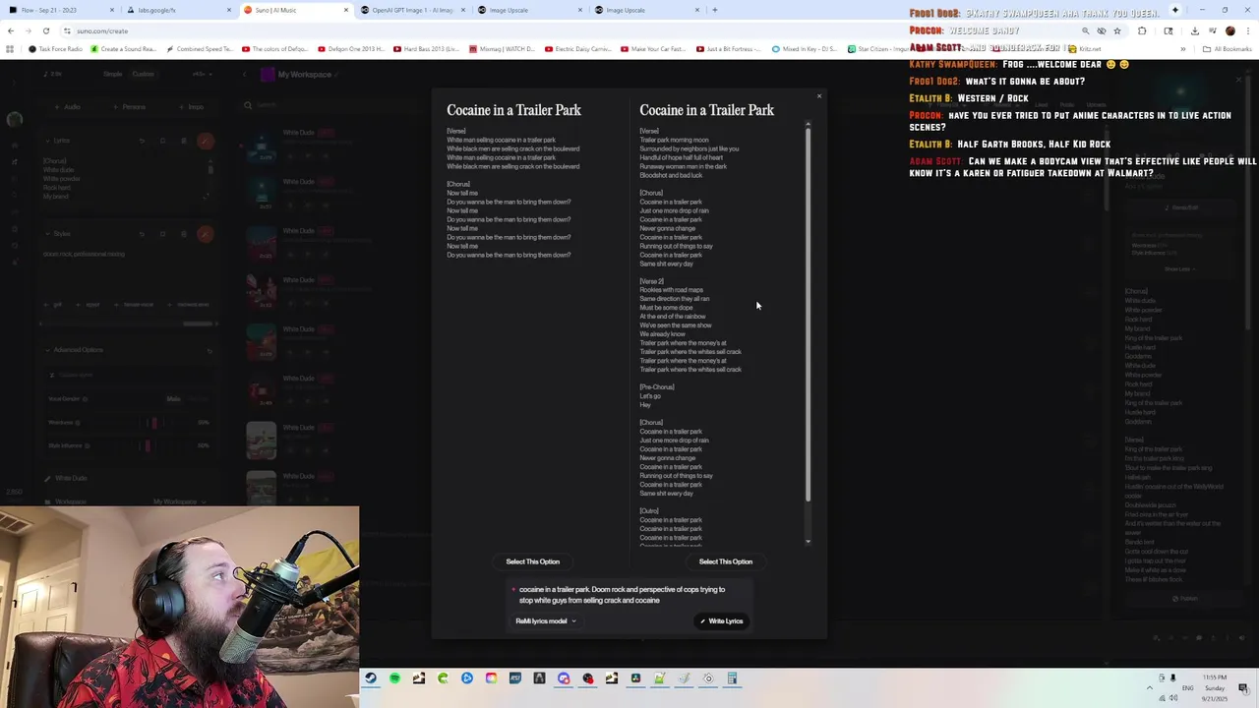Screen dimensions: 1259x708
Task: Open Calculator from the taskbar
Action: coord(732,678)
